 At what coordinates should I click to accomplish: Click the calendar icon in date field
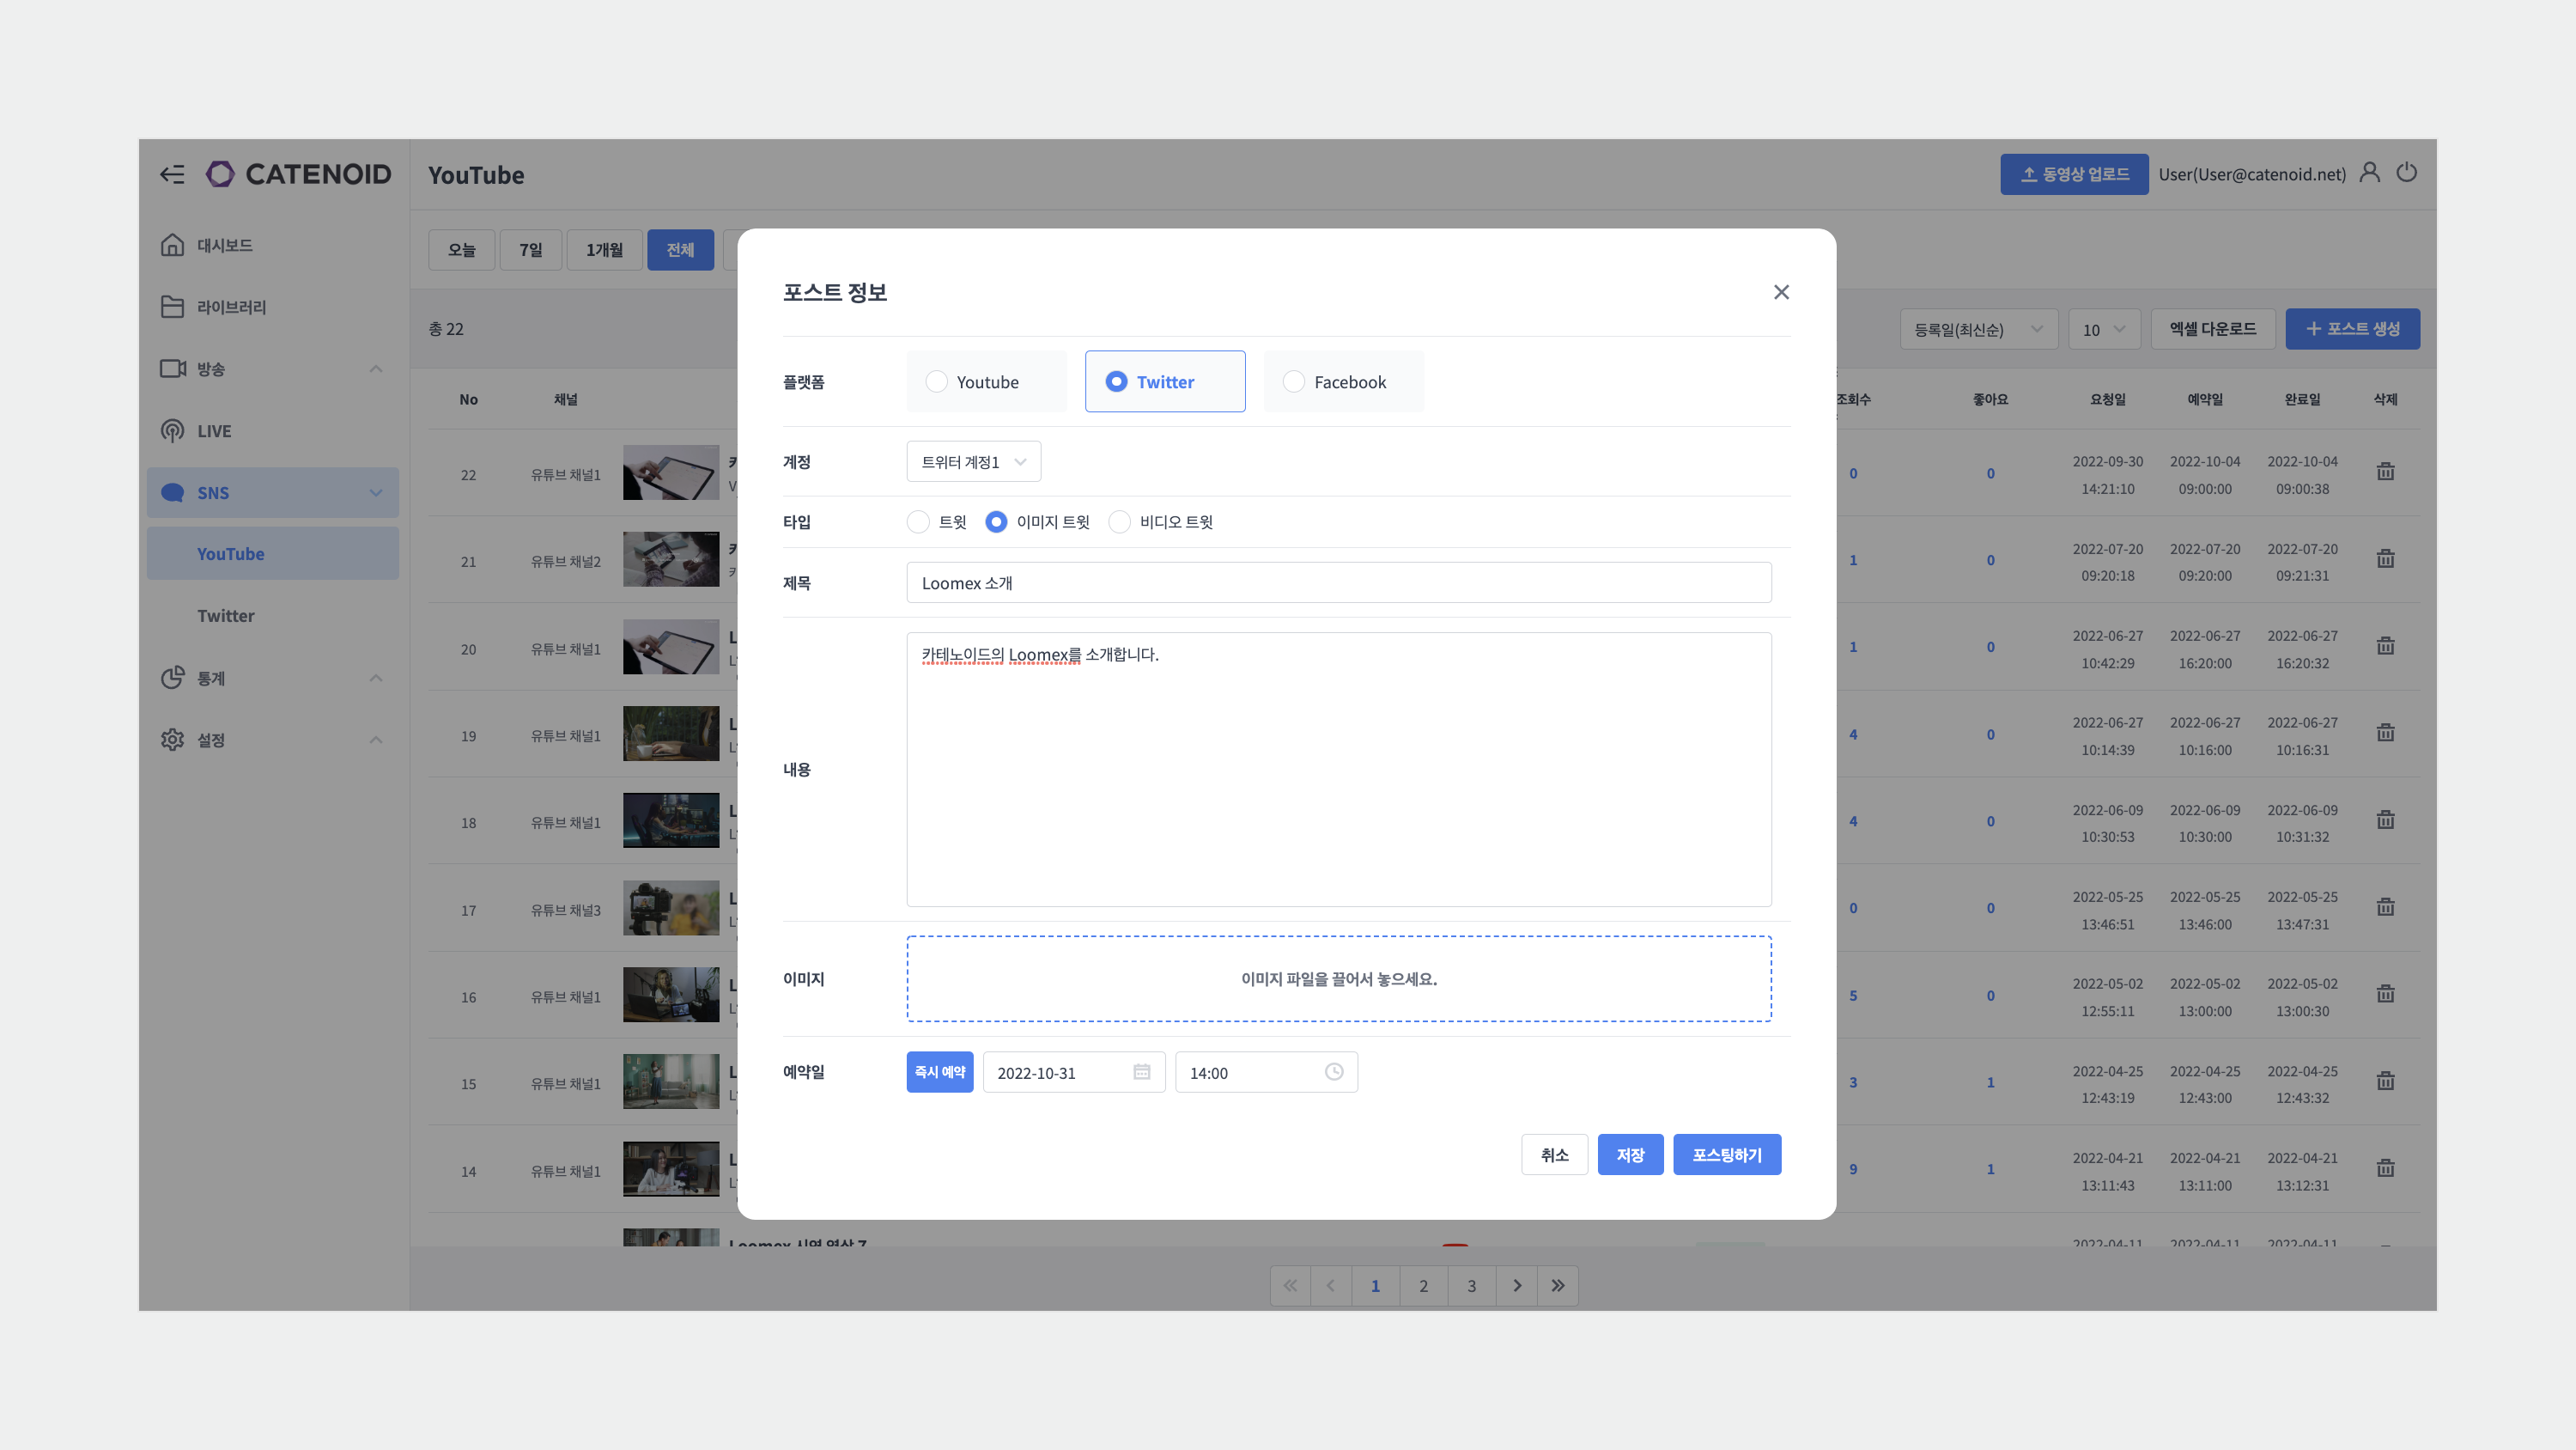(1141, 1072)
